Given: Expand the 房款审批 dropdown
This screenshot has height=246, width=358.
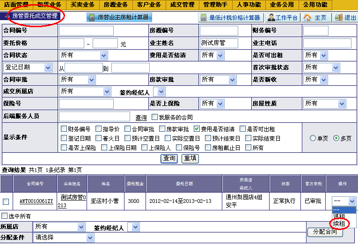Looking at the screenshot, I should [218, 80].
